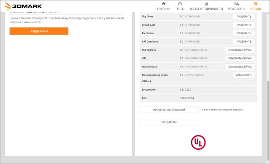This screenshot has width=270, height=164.
Task: Click Sky Diver 'Установлен' status text
Action: click(x=192, y=16)
